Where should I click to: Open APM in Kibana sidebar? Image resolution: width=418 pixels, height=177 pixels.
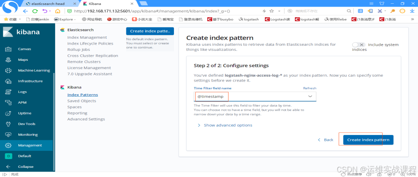(22, 102)
